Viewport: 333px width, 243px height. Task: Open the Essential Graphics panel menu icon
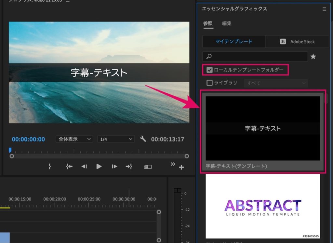pos(324,9)
